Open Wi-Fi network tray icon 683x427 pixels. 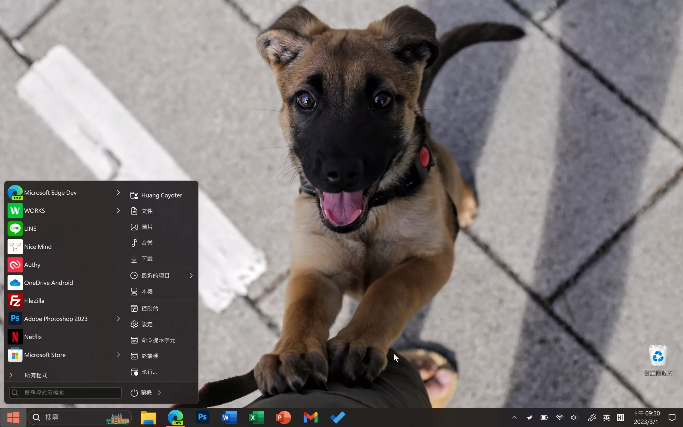point(559,417)
